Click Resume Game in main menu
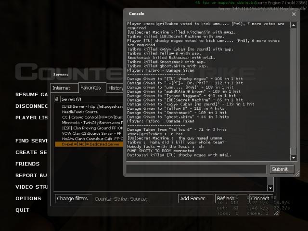The width and height of the screenshot is (308, 231). (31, 95)
